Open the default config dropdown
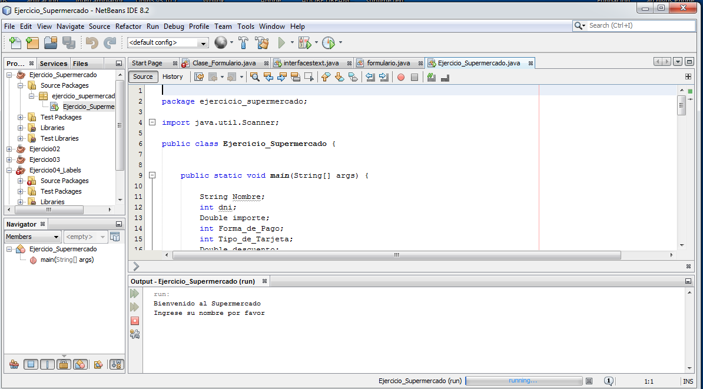Screen dimensions: 703x389 click(x=202, y=42)
